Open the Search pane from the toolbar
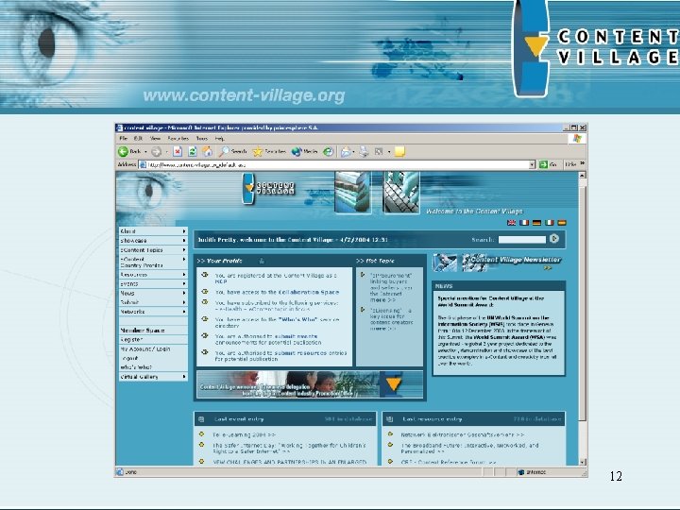Screen dimensions: 680x510 233,151
